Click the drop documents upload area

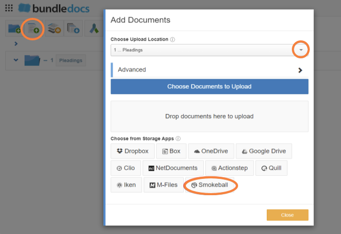pos(209,116)
